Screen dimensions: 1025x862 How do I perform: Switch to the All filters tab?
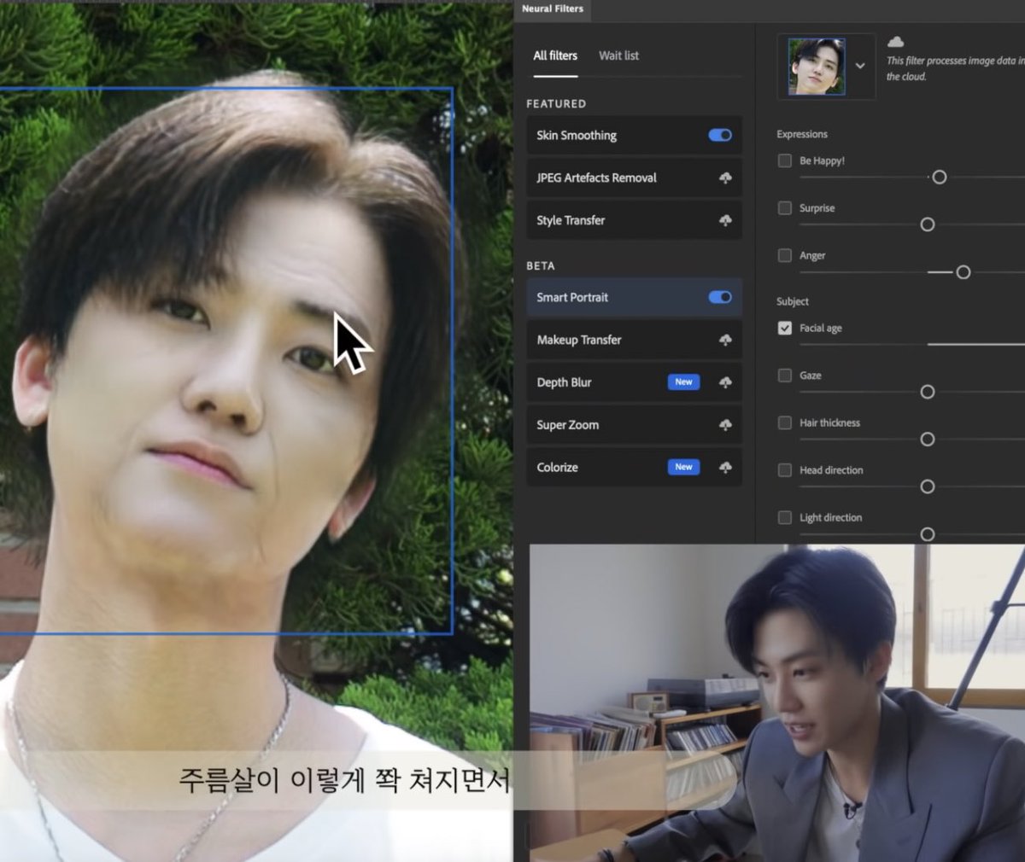(x=555, y=55)
